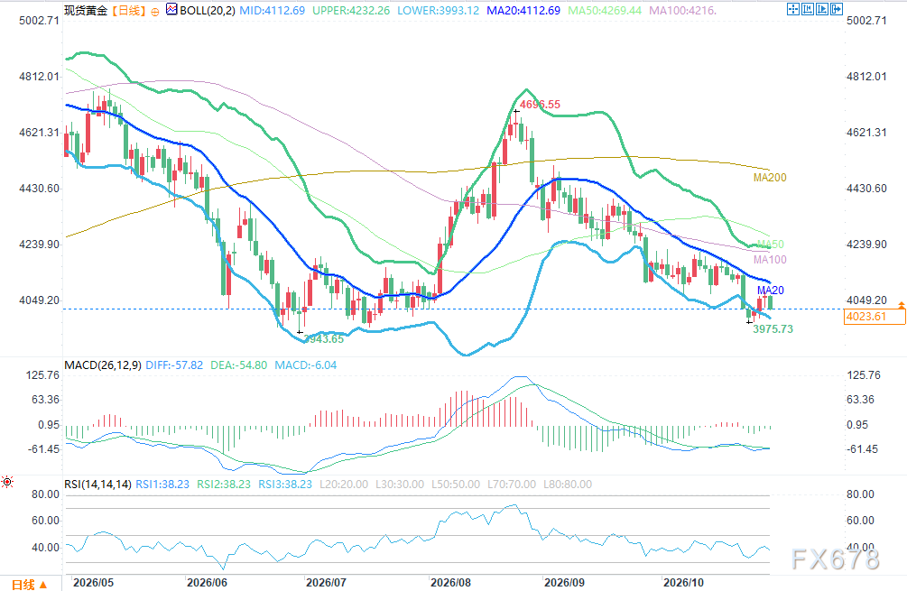Viewport: 907px width, 591px height.
Task: Click the DEA:-54.80 MACD value
Action: 239,365
